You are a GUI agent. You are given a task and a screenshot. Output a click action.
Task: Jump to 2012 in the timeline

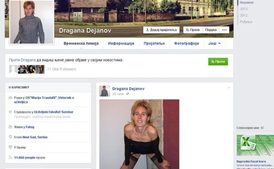pyautogui.click(x=244, y=15)
